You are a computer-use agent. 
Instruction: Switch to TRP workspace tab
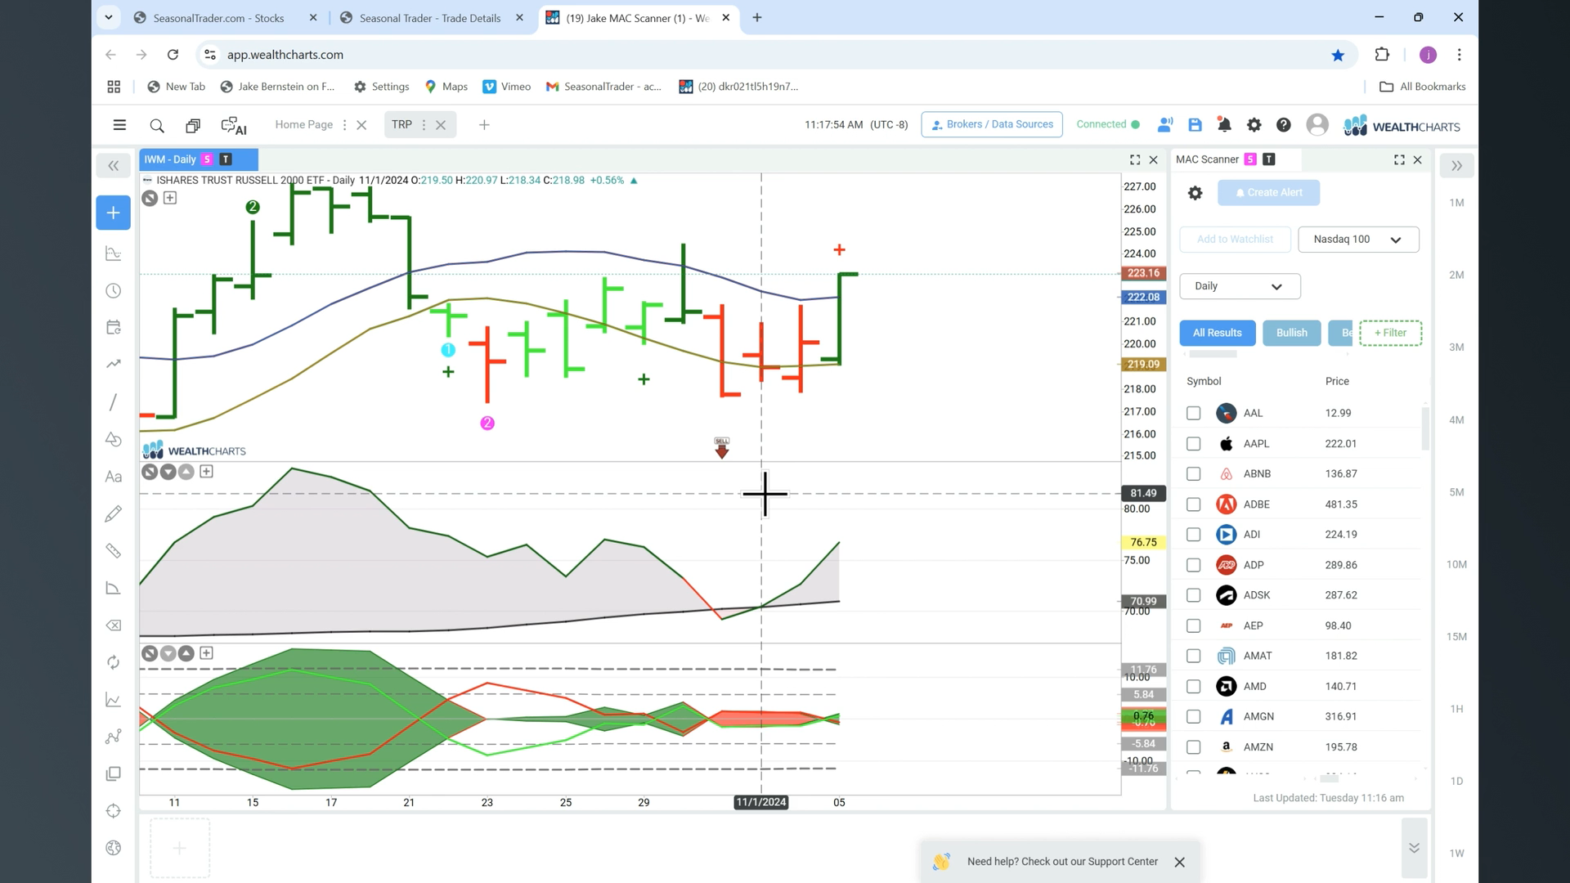click(x=401, y=124)
